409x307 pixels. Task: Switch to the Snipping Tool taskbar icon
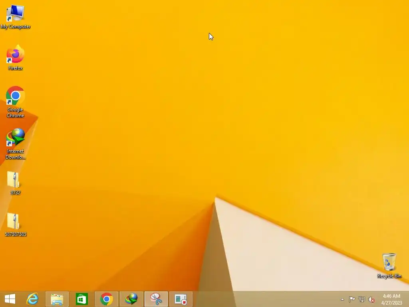click(156, 299)
